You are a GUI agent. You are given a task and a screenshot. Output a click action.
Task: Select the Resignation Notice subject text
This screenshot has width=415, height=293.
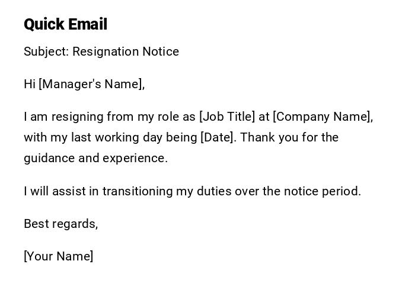[x=126, y=51]
